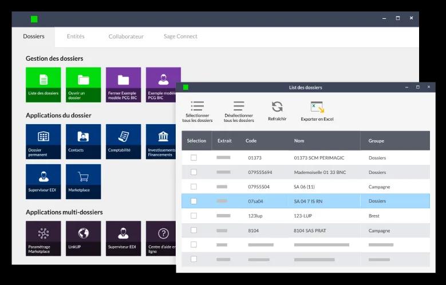Select the name SA 06 (11)

pos(304,187)
